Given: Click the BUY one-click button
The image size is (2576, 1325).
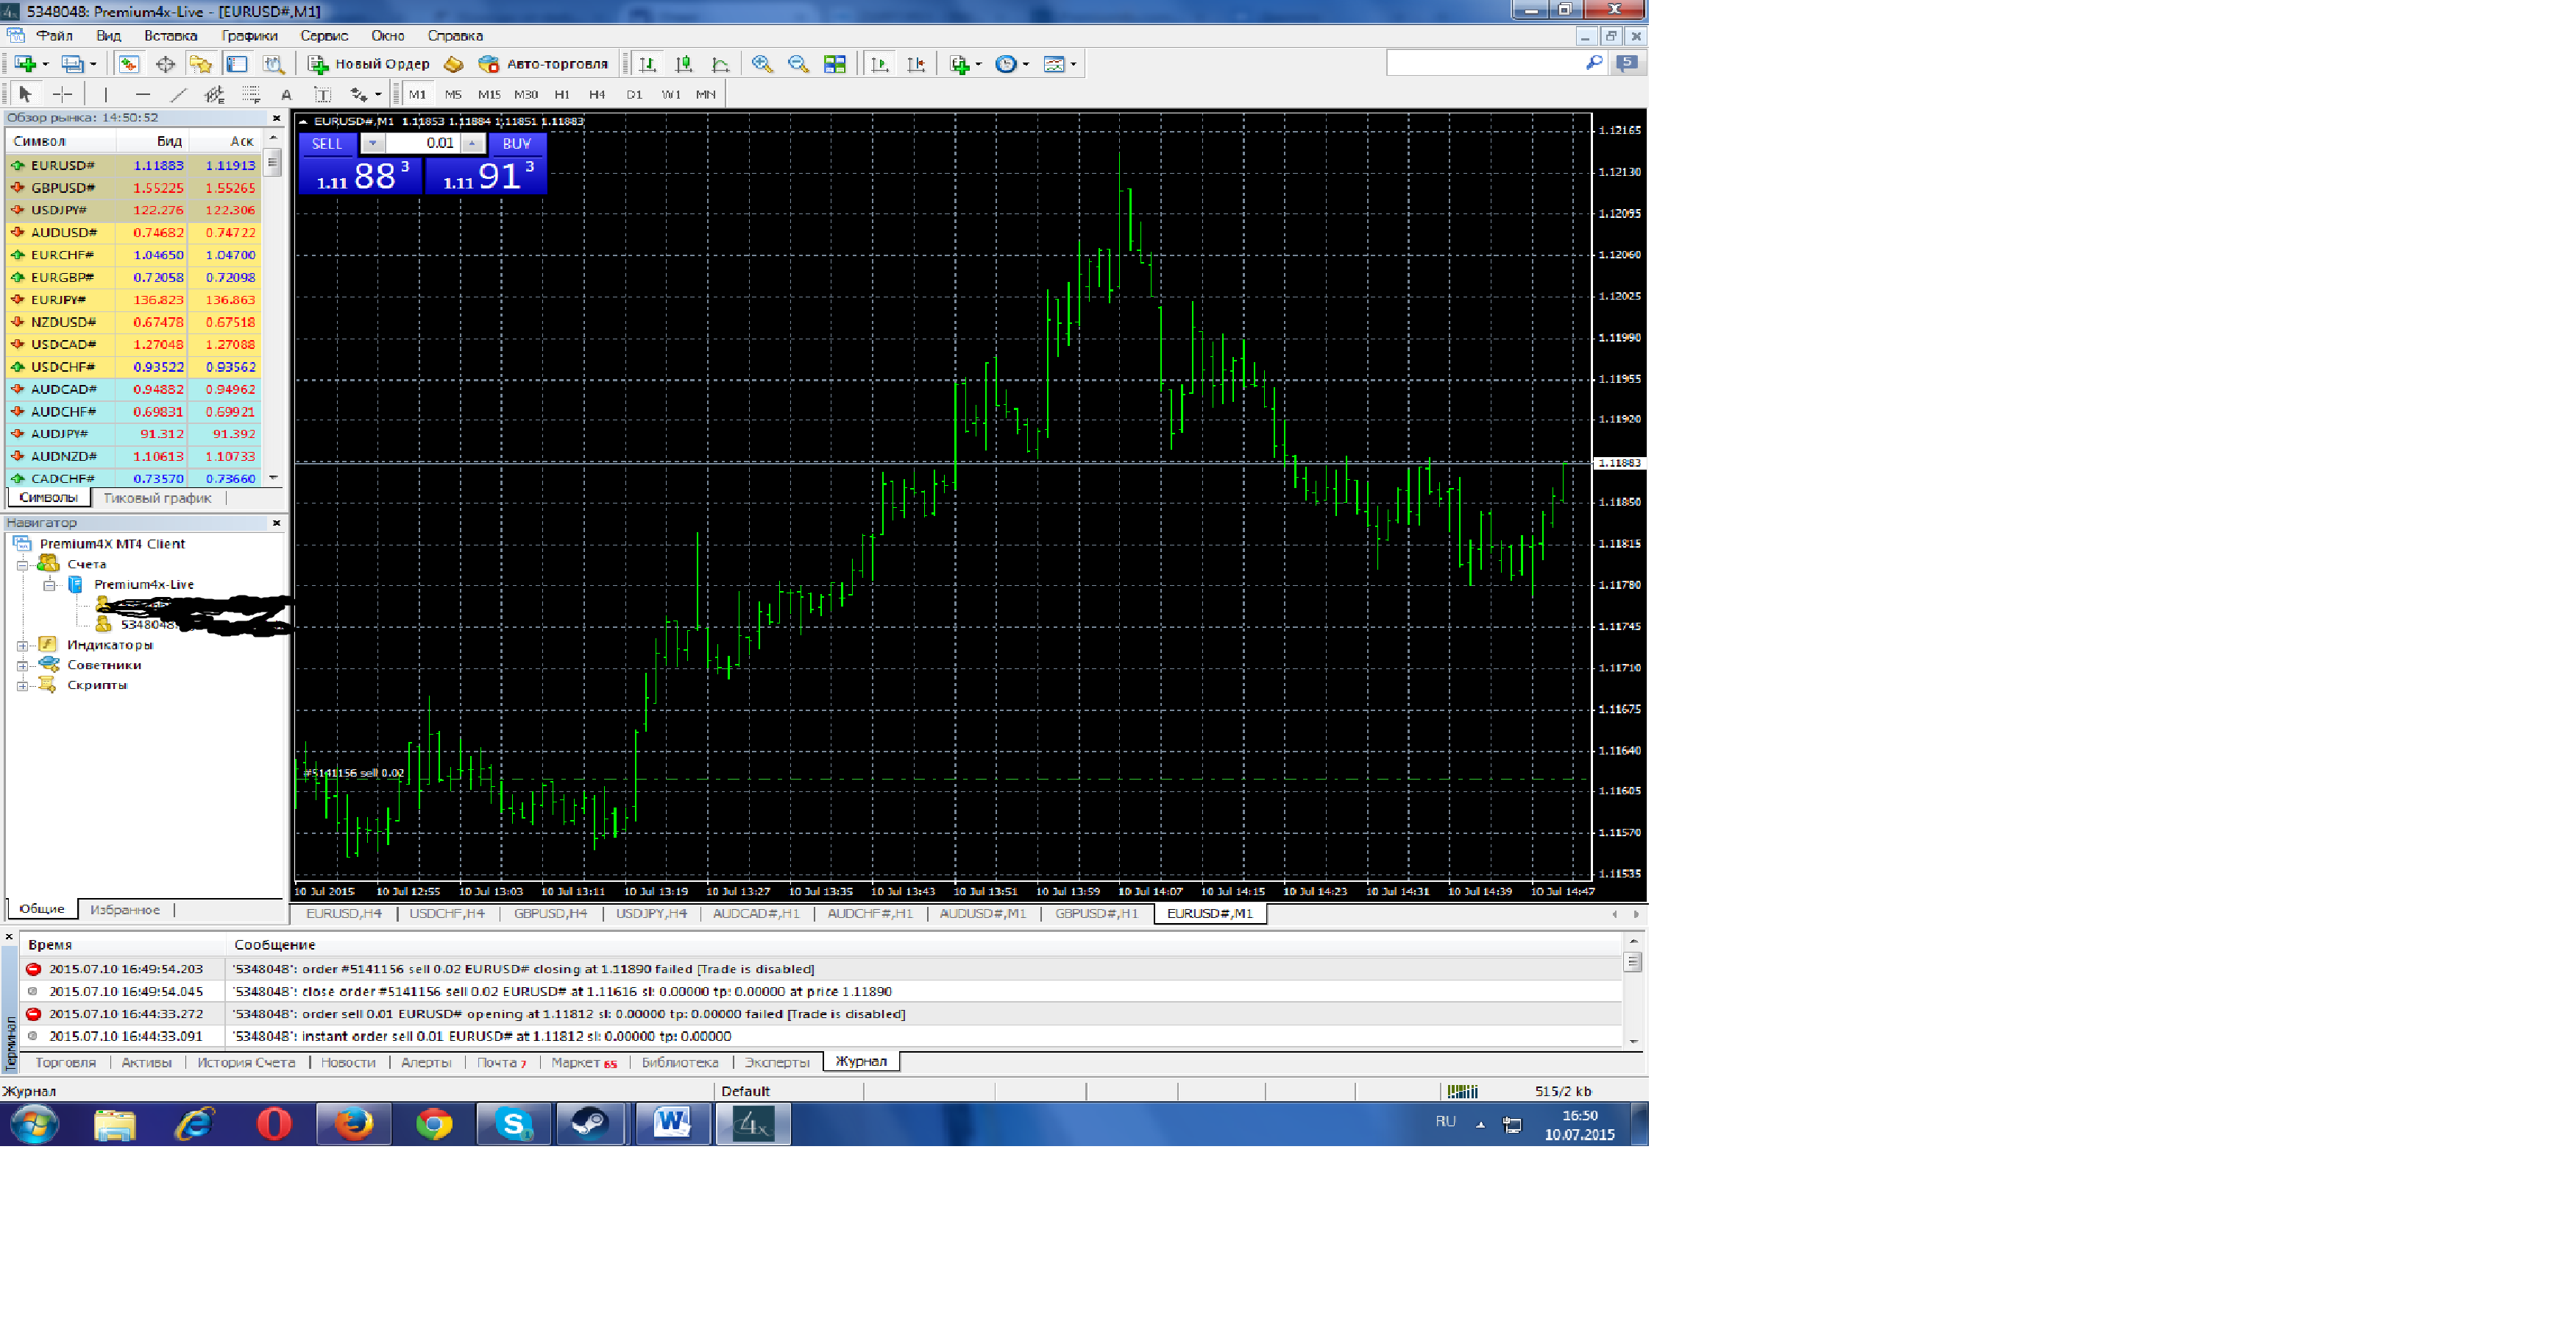Looking at the screenshot, I should point(517,144).
